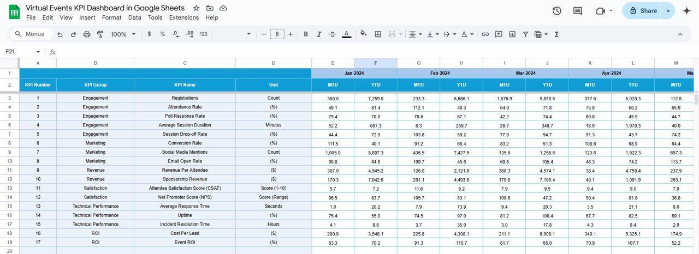Format cells as percent
Image resolution: width=699 pixels, height=254 pixels.
point(162,34)
